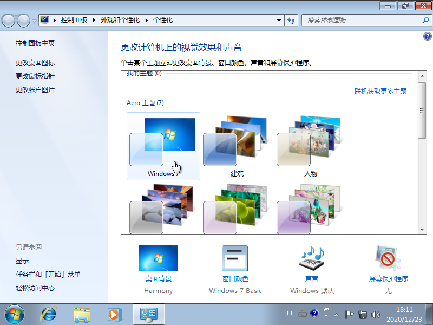The width and height of the screenshot is (433, 325).
Task: Open the 窗口颜色 (Window Color) icon
Action: pos(235,259)
